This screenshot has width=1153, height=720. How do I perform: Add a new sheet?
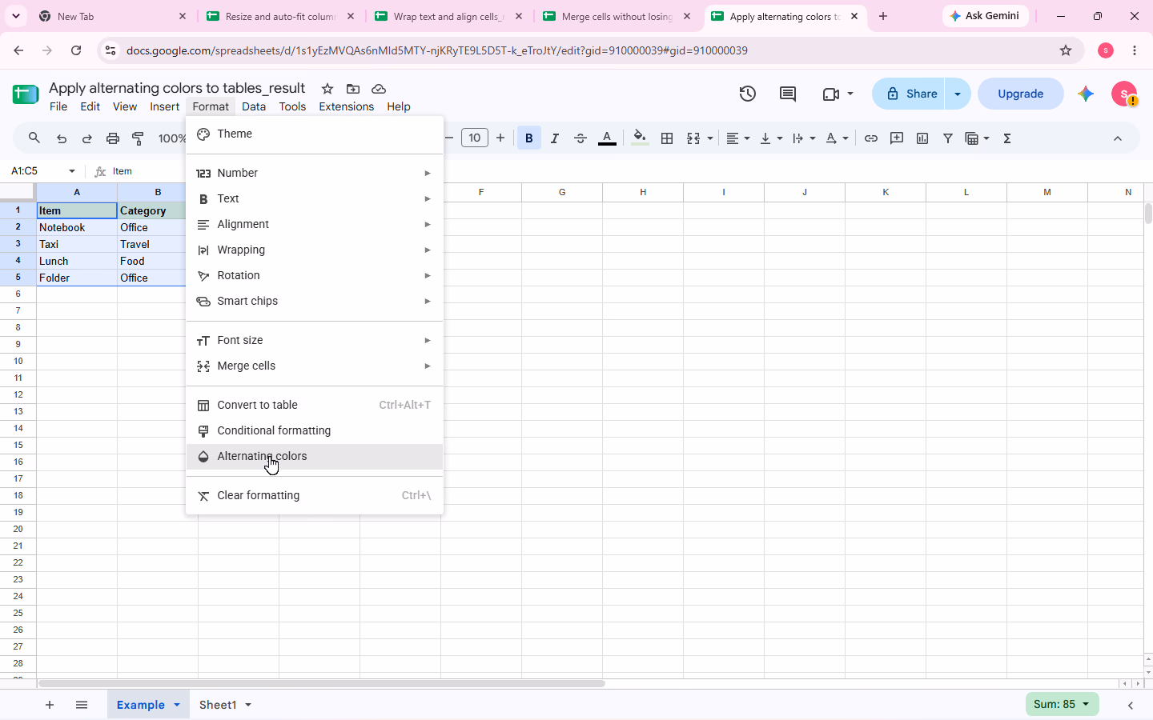[50, 705]
